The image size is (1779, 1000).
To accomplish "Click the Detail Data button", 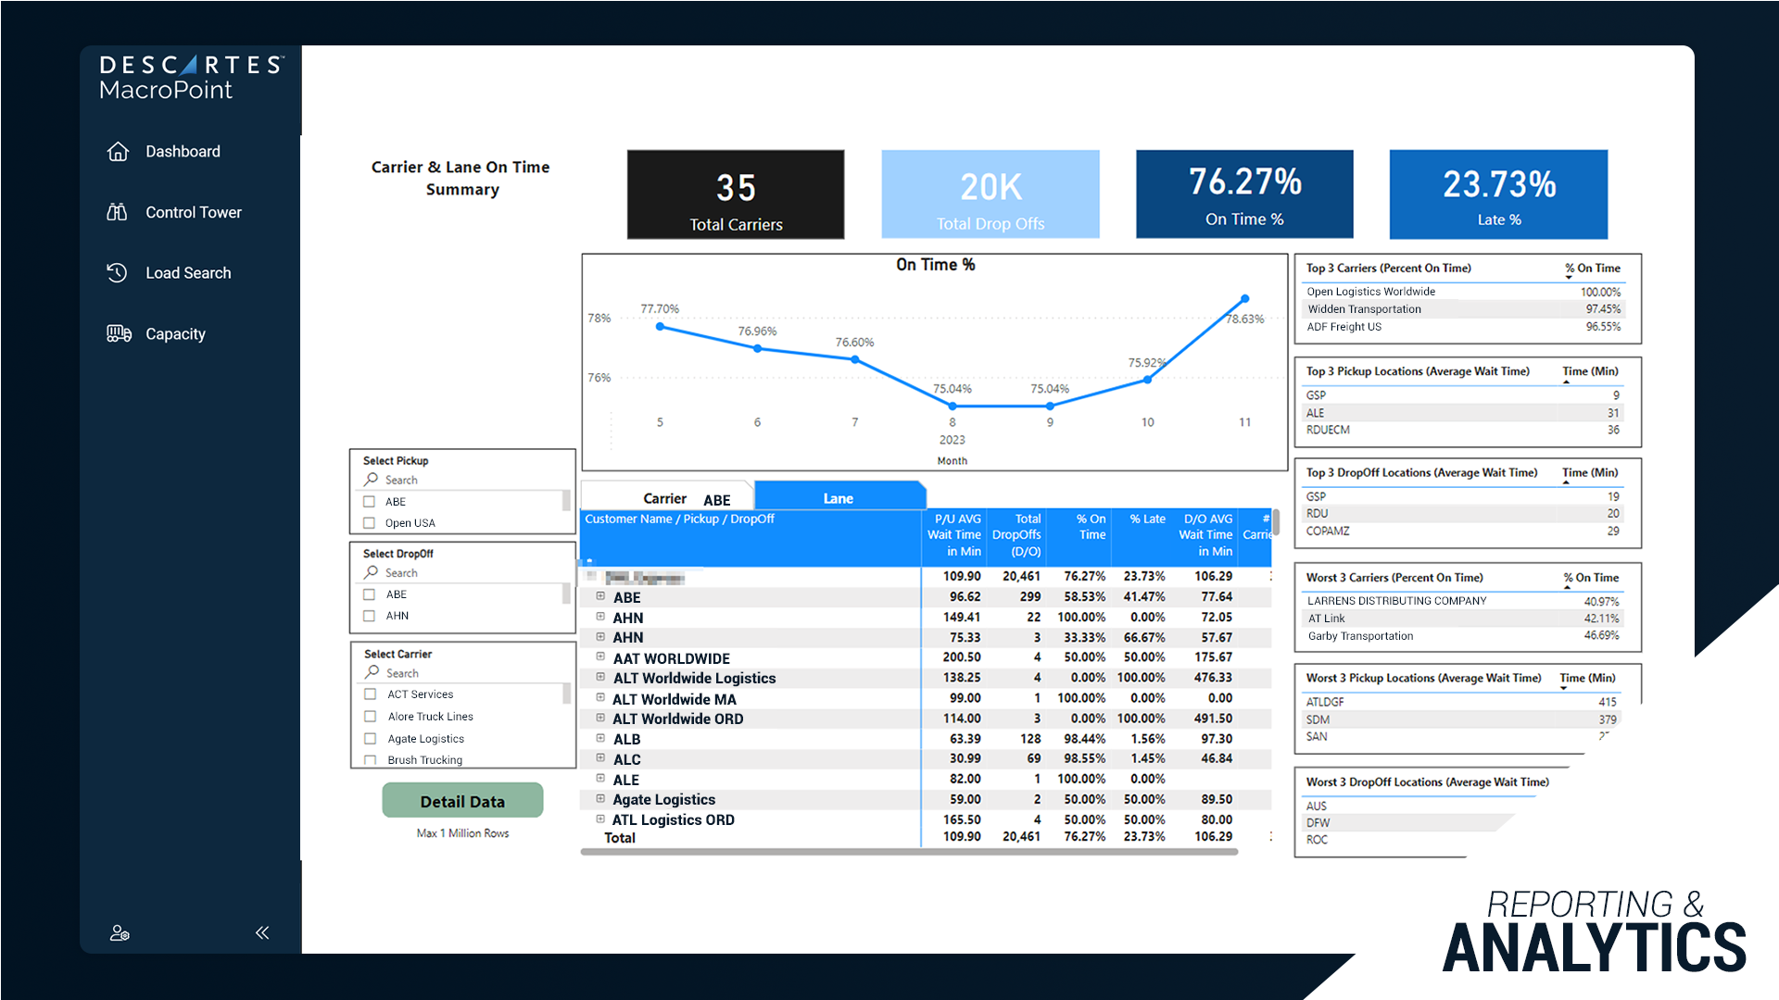I will [x=462, y=801].
